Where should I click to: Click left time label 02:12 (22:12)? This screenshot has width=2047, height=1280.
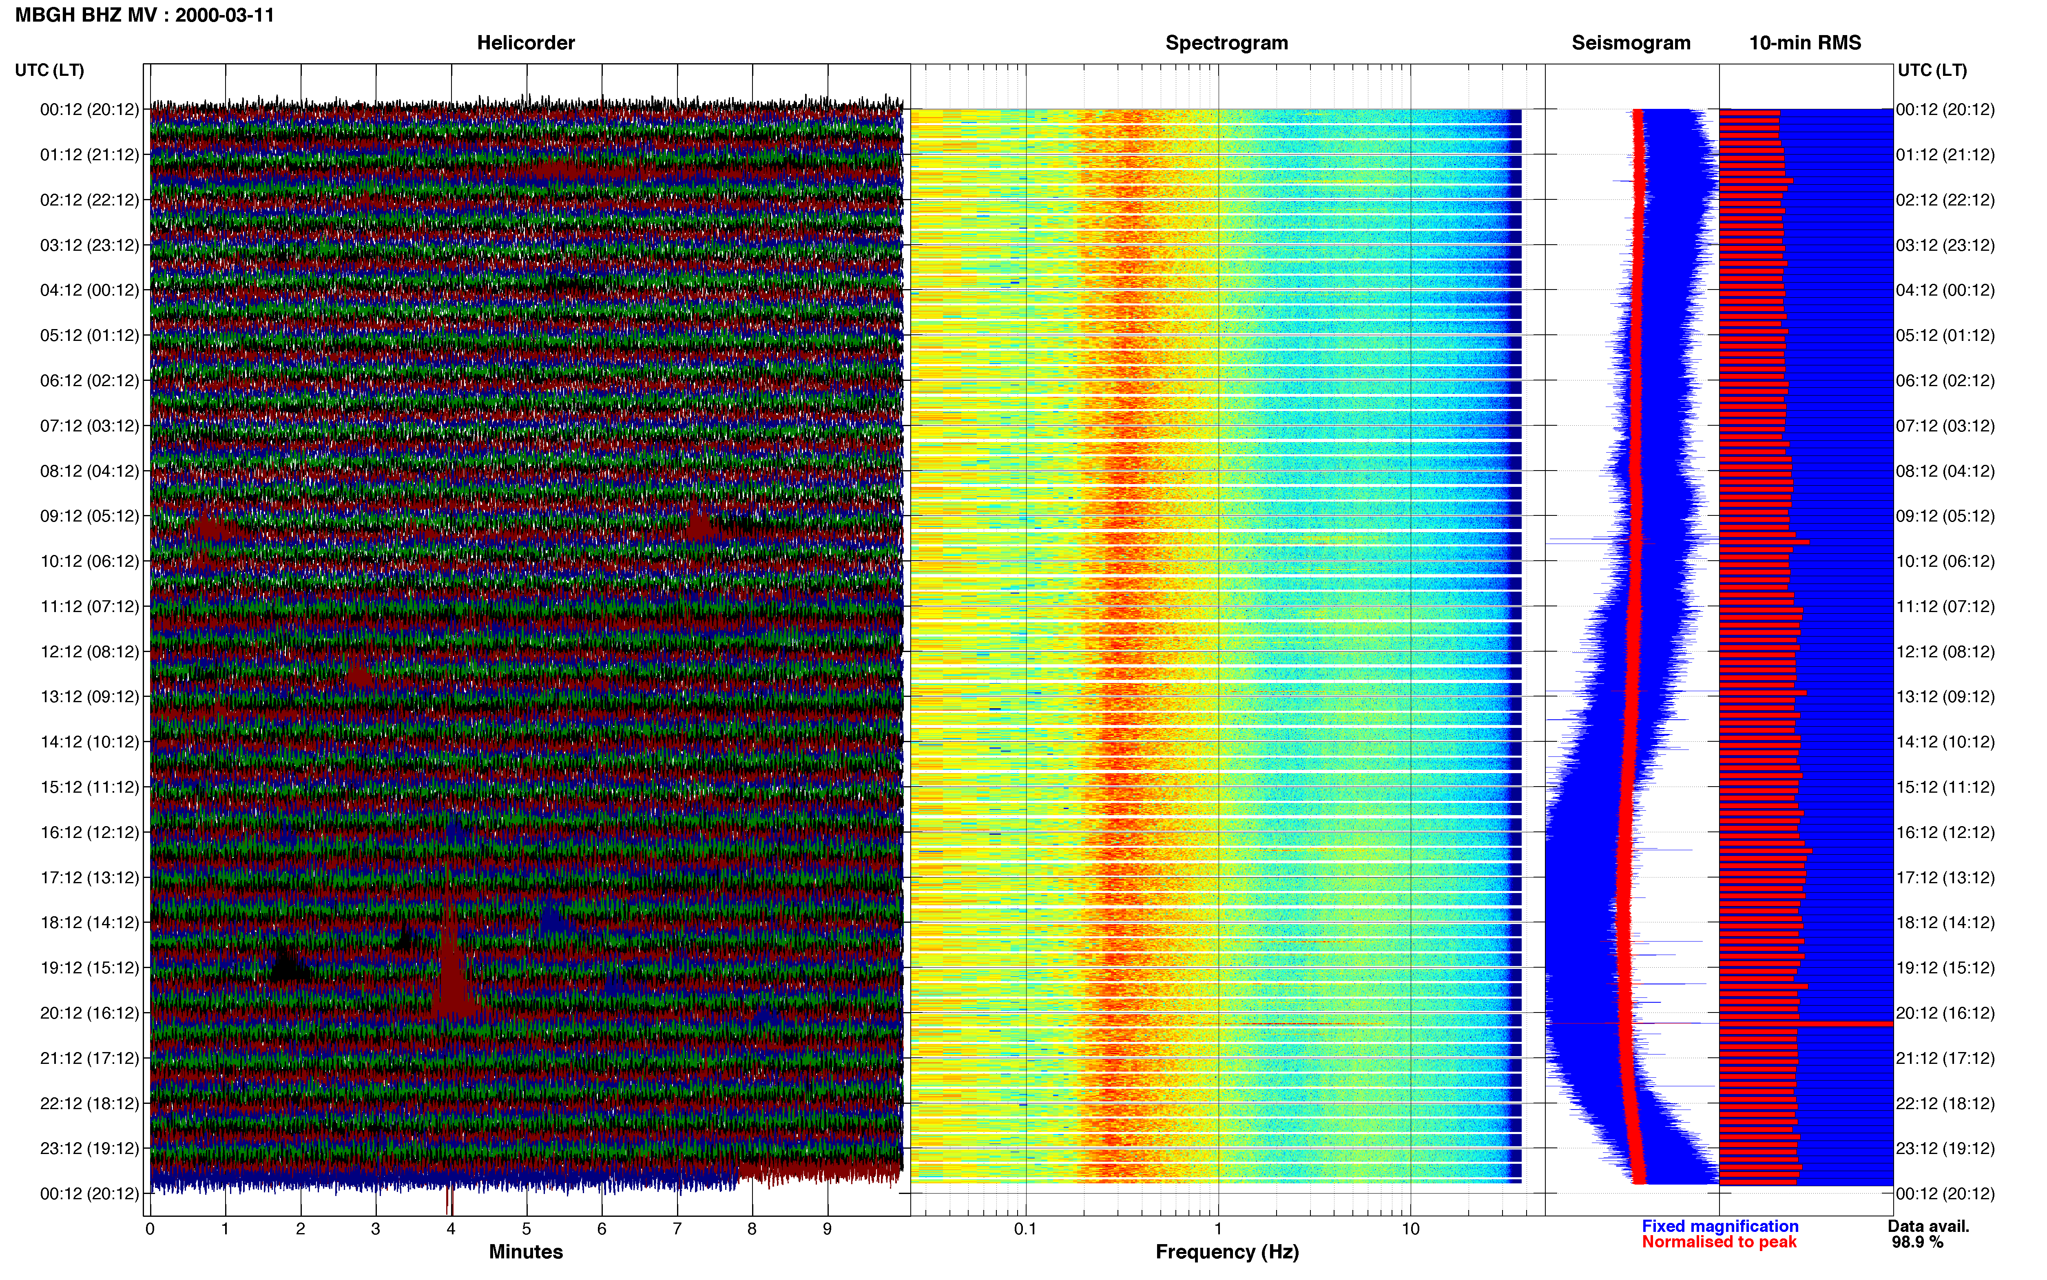[90, 200]
